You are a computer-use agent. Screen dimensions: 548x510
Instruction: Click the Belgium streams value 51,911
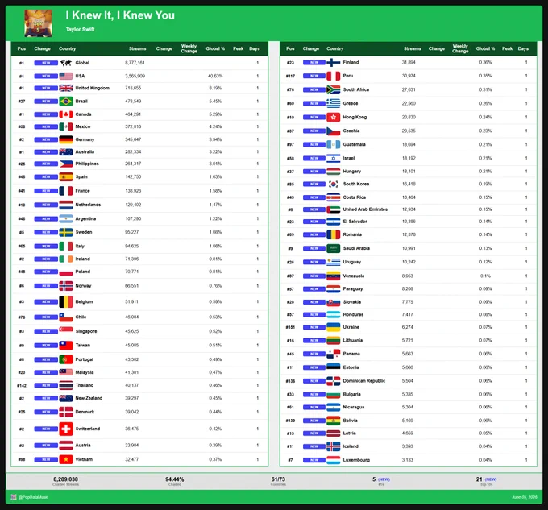[131, 302]
